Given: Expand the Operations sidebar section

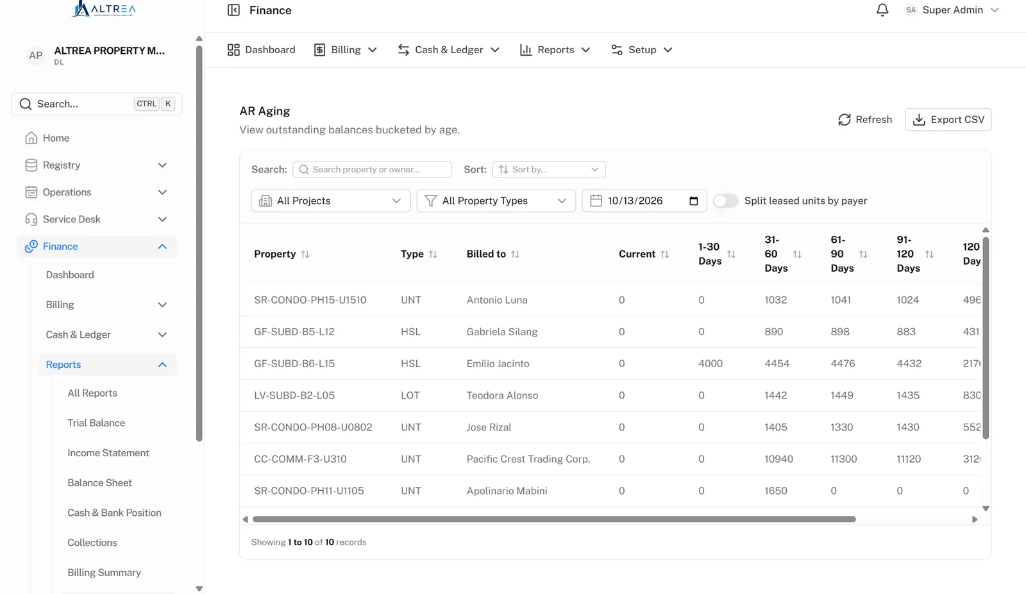Looking at the screenshot, I should 96,192.
